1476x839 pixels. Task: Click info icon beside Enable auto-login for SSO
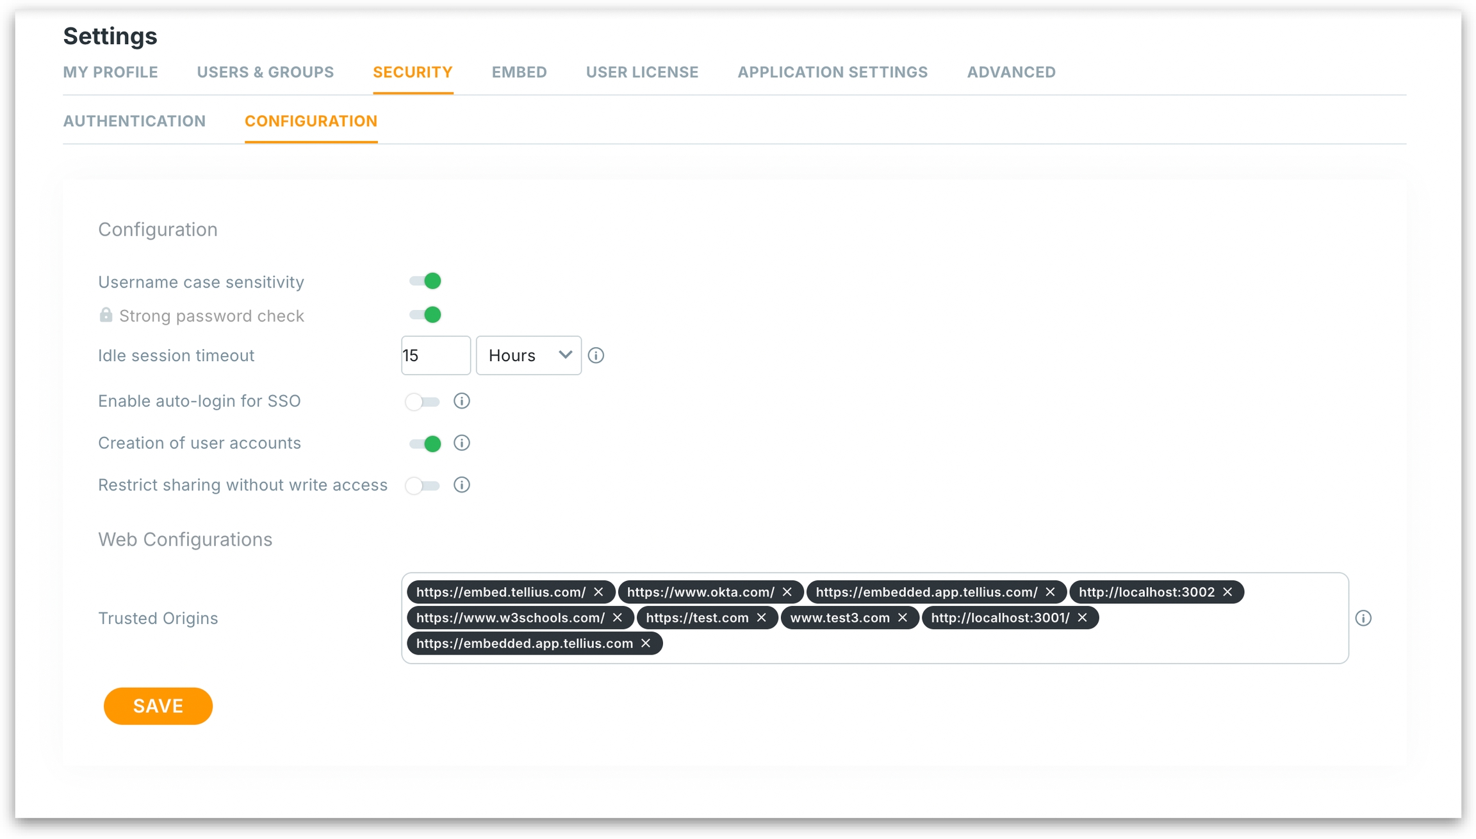(x=461, y=401)
